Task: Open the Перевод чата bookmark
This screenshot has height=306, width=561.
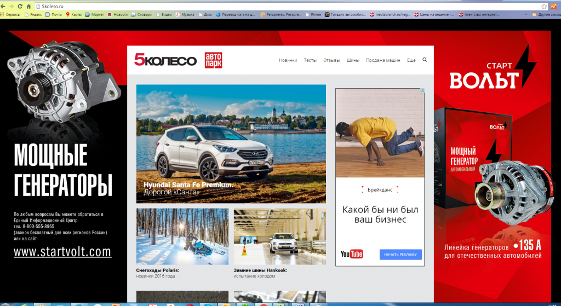Action: [236, 15]
